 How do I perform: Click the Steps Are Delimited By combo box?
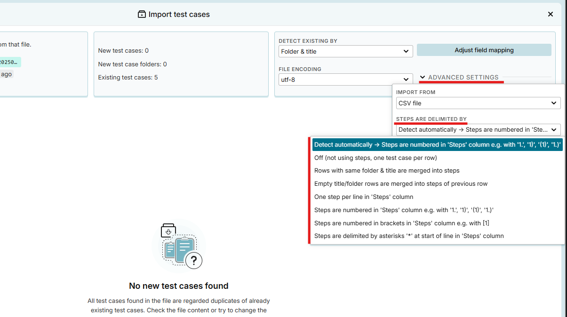pyautogui.click(x=478, y=129)
